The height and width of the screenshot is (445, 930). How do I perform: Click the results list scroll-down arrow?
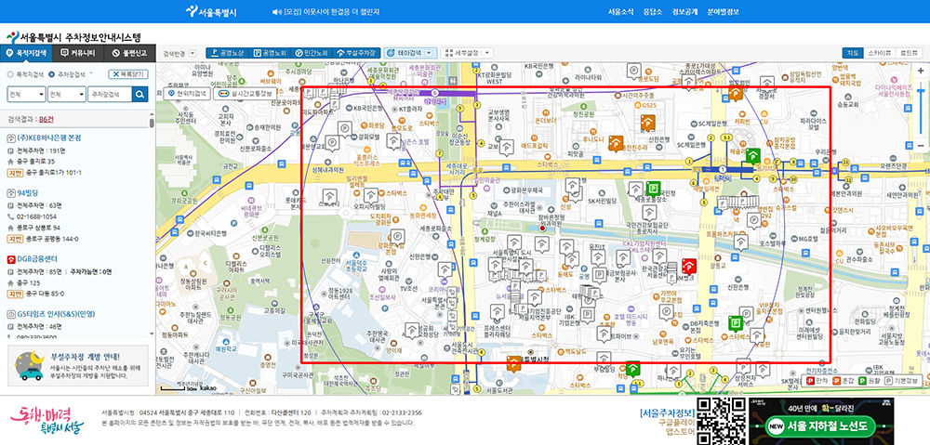pyautogui.click(x=152, y=334)
